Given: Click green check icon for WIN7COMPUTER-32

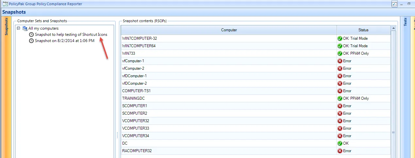Looking at the screenshot, I should point(340,38).
